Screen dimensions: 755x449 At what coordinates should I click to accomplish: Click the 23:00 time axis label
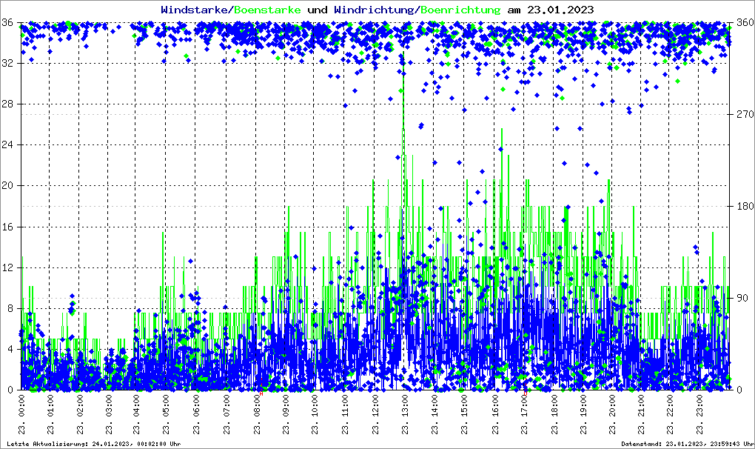[x=699, y=414]
